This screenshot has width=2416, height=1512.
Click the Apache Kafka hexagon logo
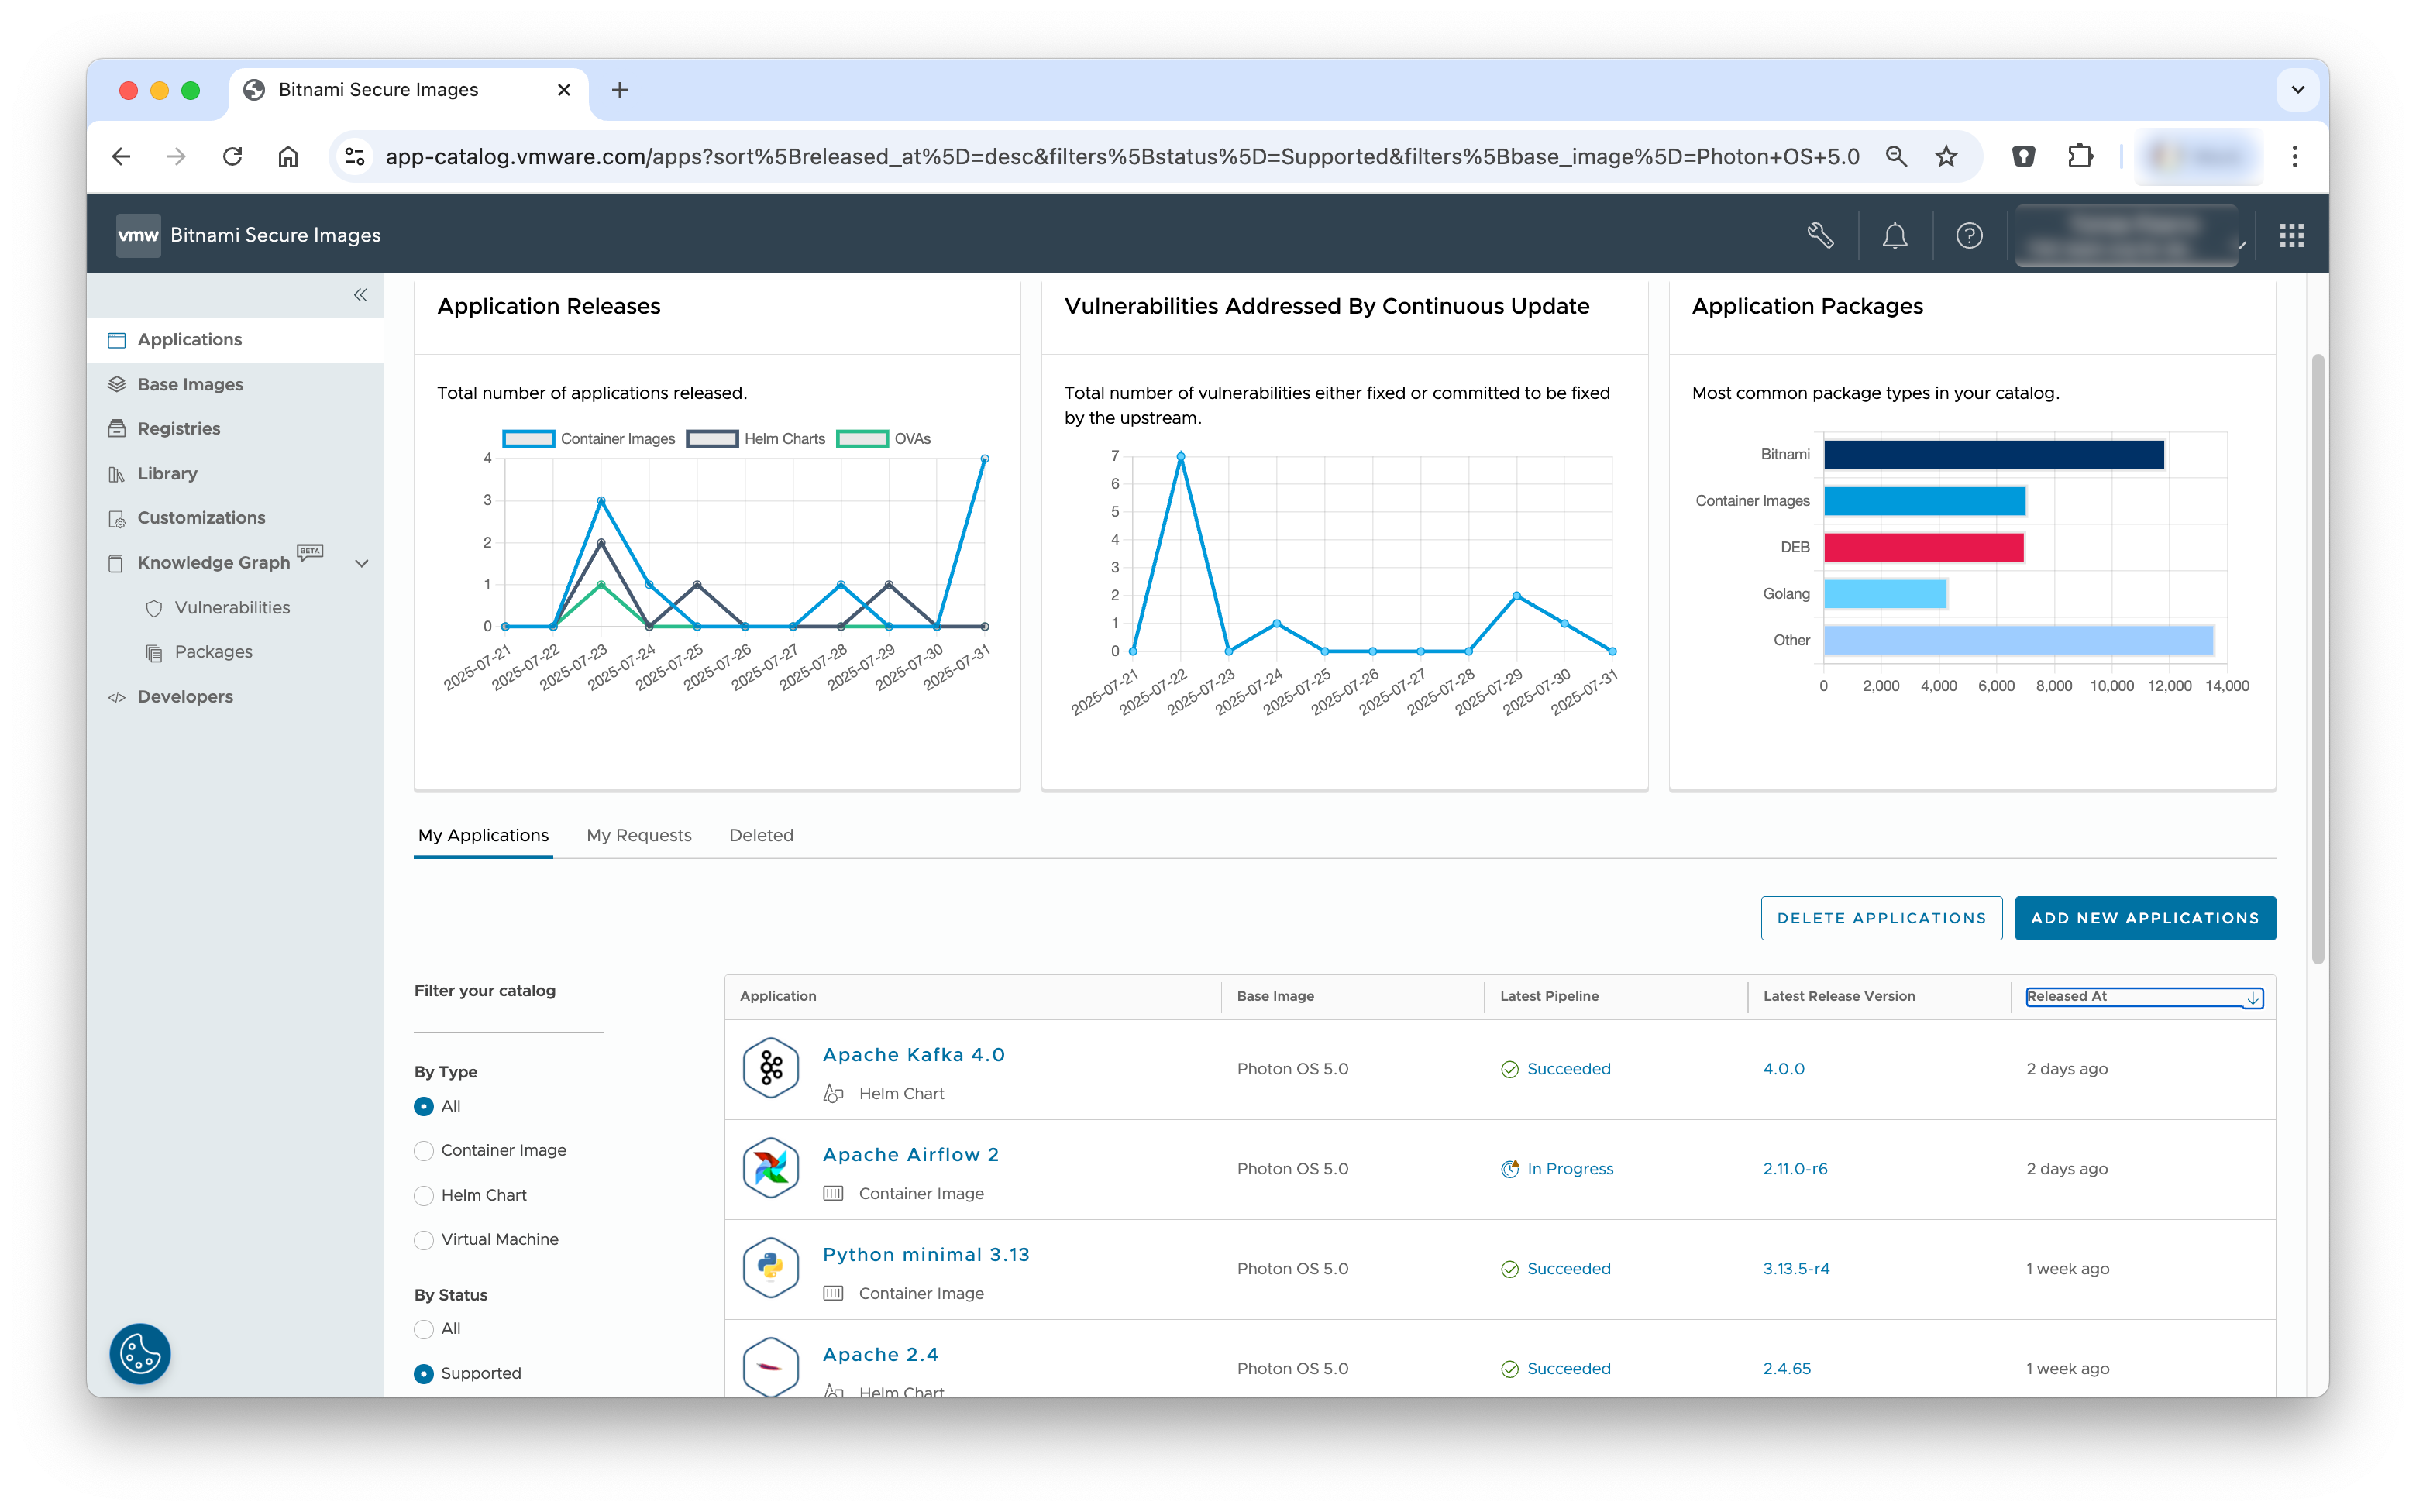(x=770, y=1068)
